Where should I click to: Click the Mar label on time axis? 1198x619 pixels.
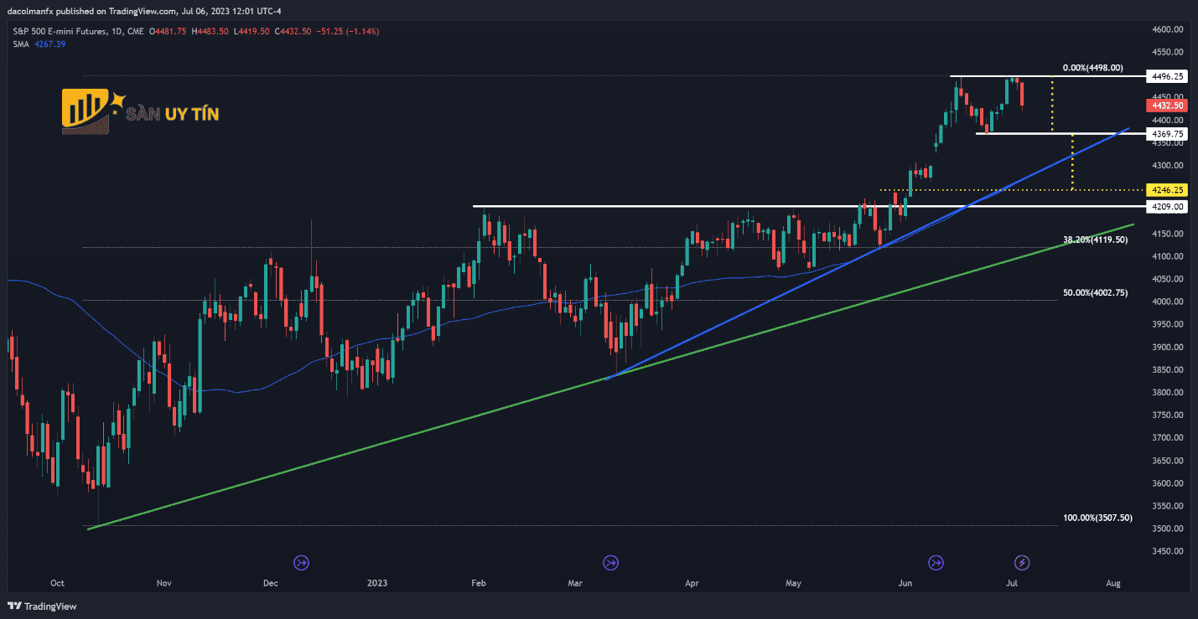click(x=575, y=582)
